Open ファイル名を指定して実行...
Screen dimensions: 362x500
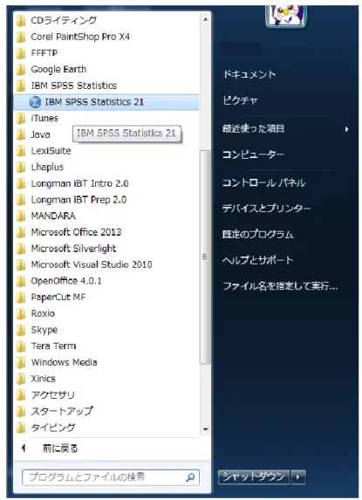click(280, 286)
